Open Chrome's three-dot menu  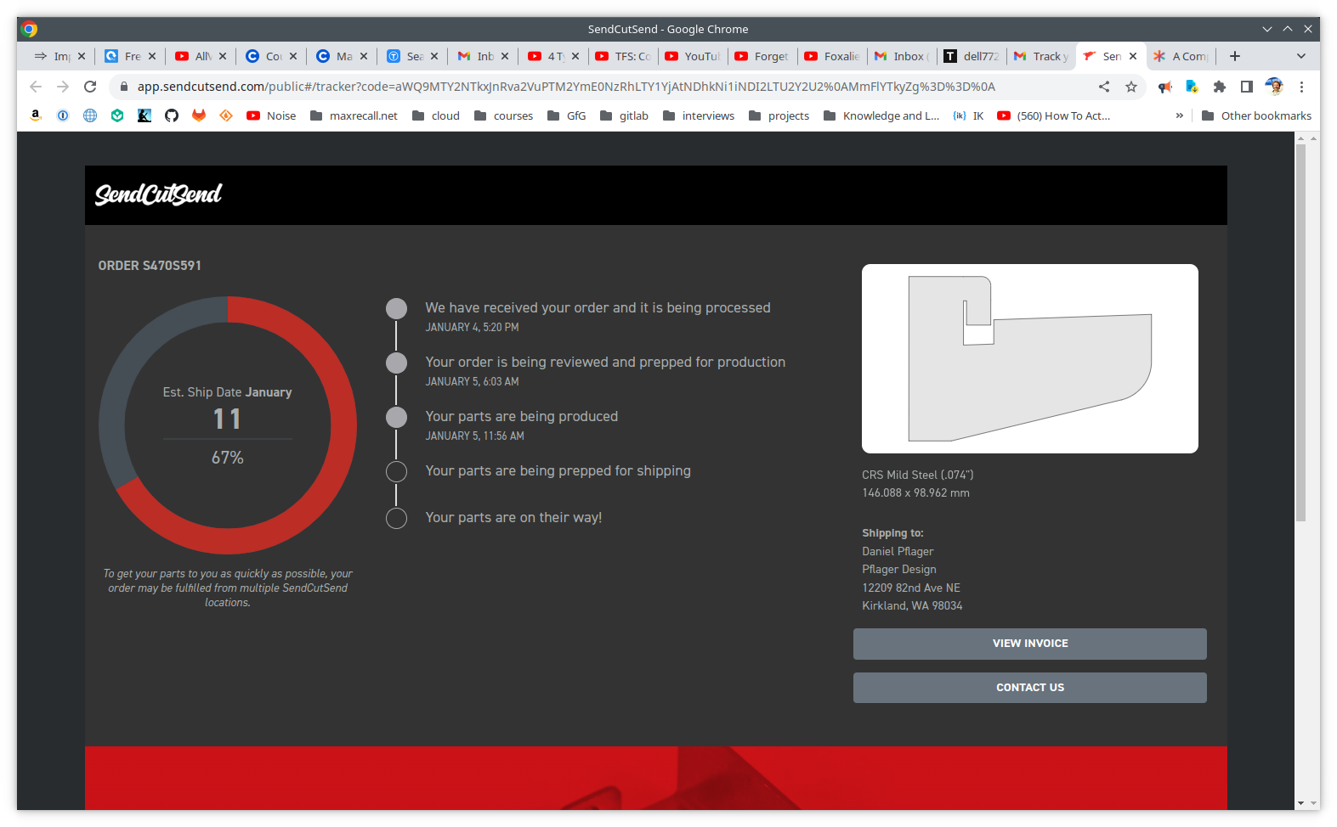click(1301, 87)
